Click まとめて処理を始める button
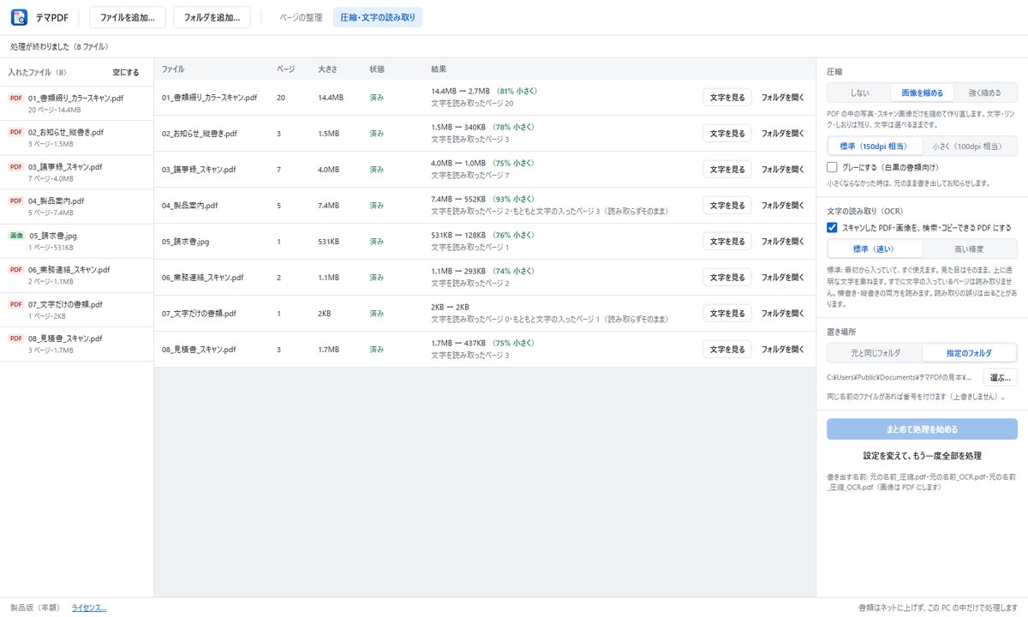1028x617 pixels. click(x=922, y=429)
